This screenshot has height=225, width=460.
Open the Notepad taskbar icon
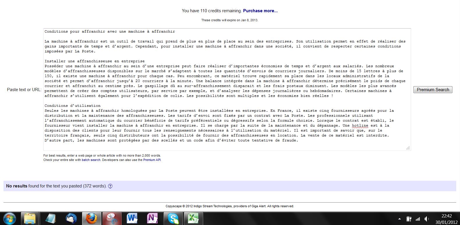[50, 218]
